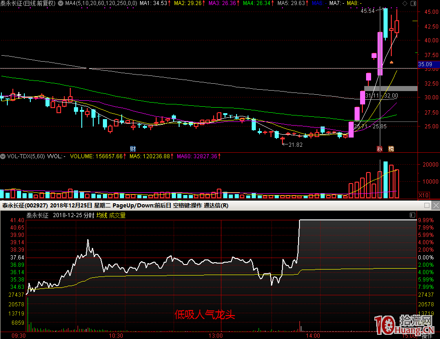Click the 涨 marker below the candlesticks
Image resolution: width=440 pixels, height=339 pixels.
[380, 149]
